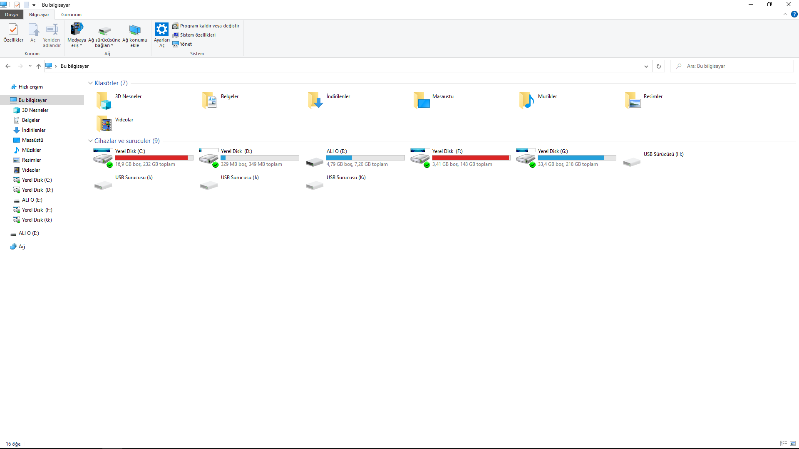Click Ağ sürücüsüne bağlan icon
The image size is (799, 449).
pos(104,30)
